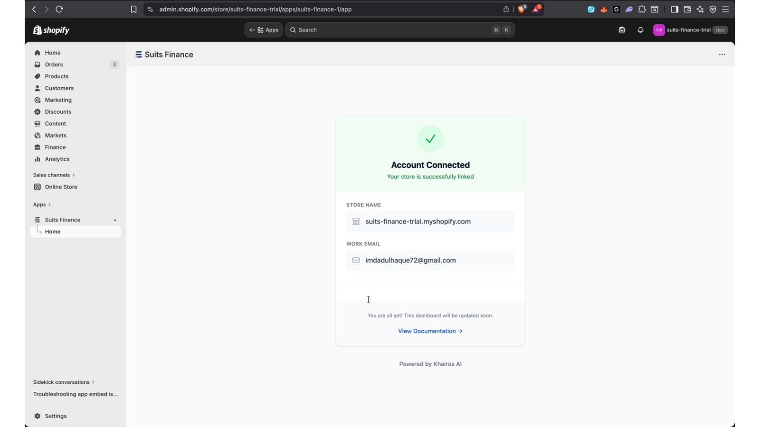Open the Brave VPN shield icon

click(x=713, y=9)
